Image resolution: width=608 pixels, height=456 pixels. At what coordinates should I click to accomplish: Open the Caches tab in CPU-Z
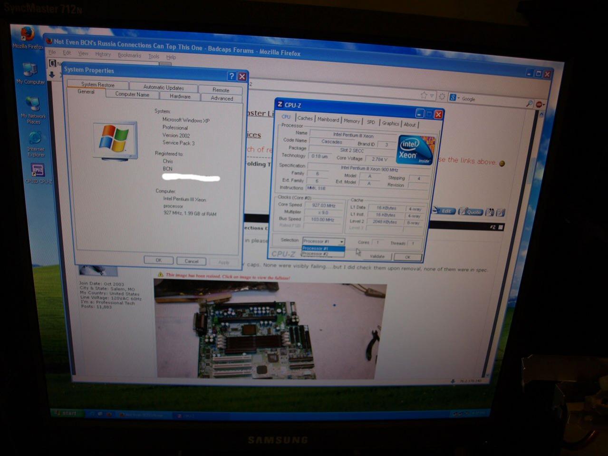tap(305, 118)
